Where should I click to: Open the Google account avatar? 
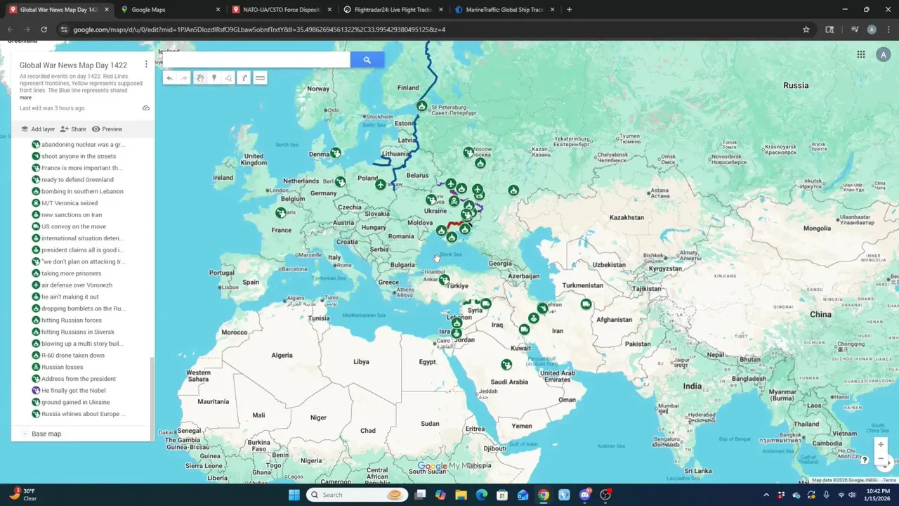point(884,55)
